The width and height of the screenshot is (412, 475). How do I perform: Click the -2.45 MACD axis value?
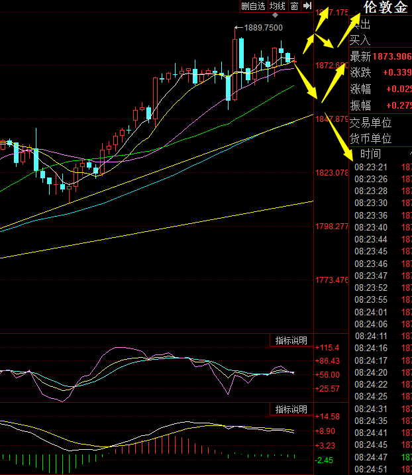coord(324,460)
